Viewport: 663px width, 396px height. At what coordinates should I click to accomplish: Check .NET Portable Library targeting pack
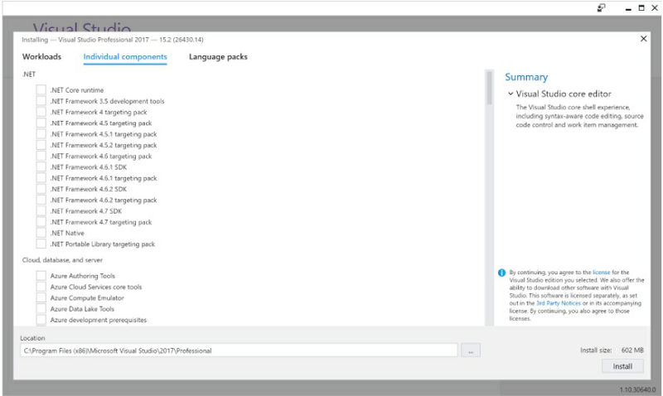(x=41, y=244)
